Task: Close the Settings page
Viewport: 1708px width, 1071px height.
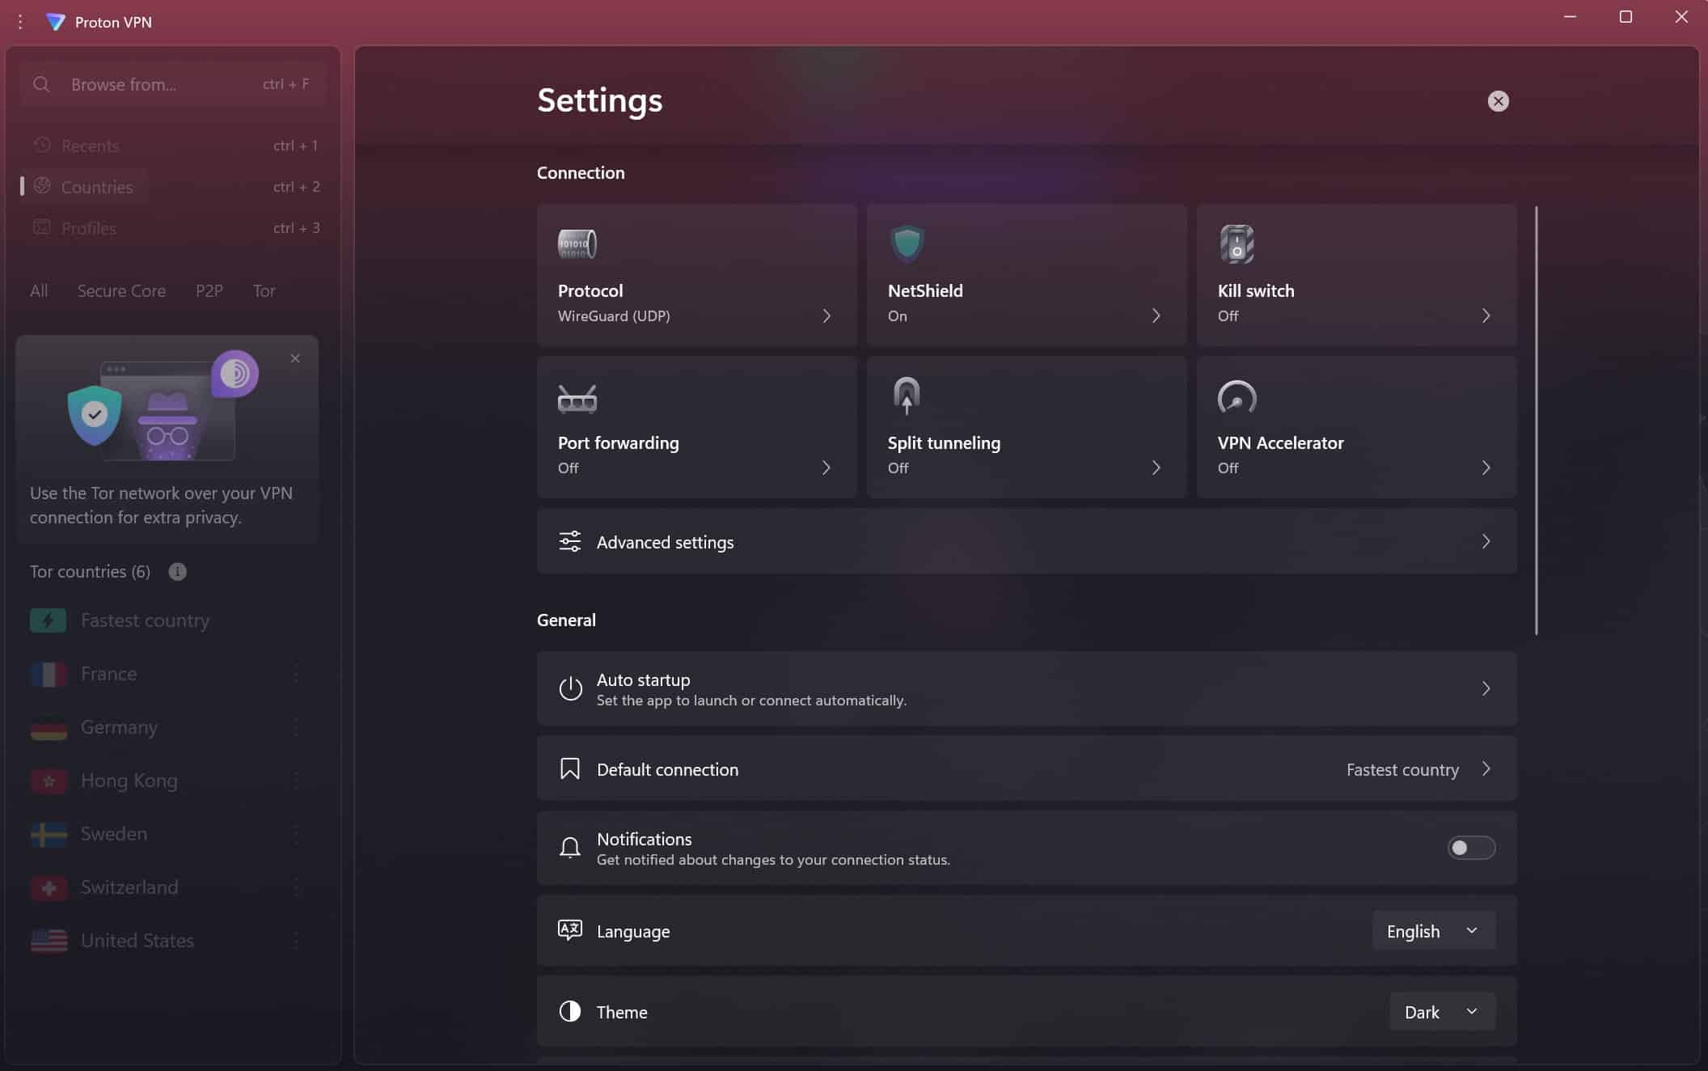Action: 1498,101
